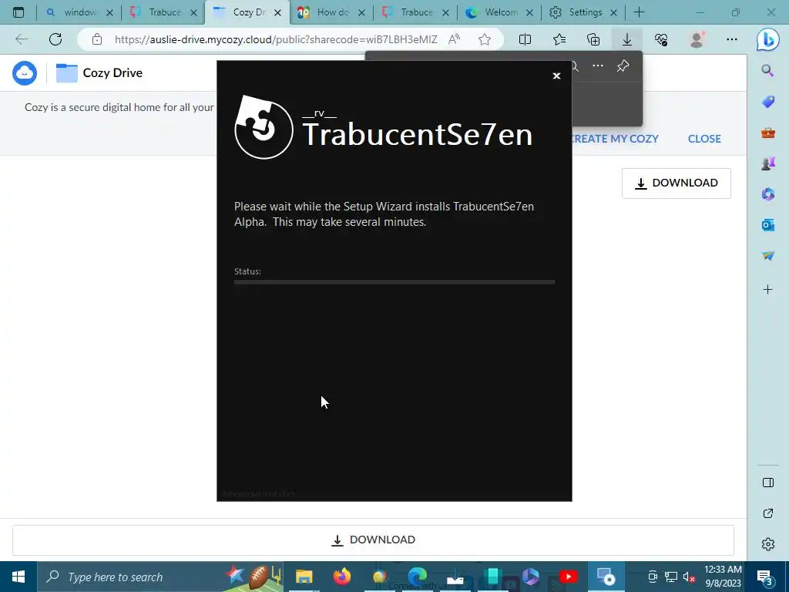
Task: Add app to sidebar with plus
Action: pyautogui.click(x=767, y=290)
